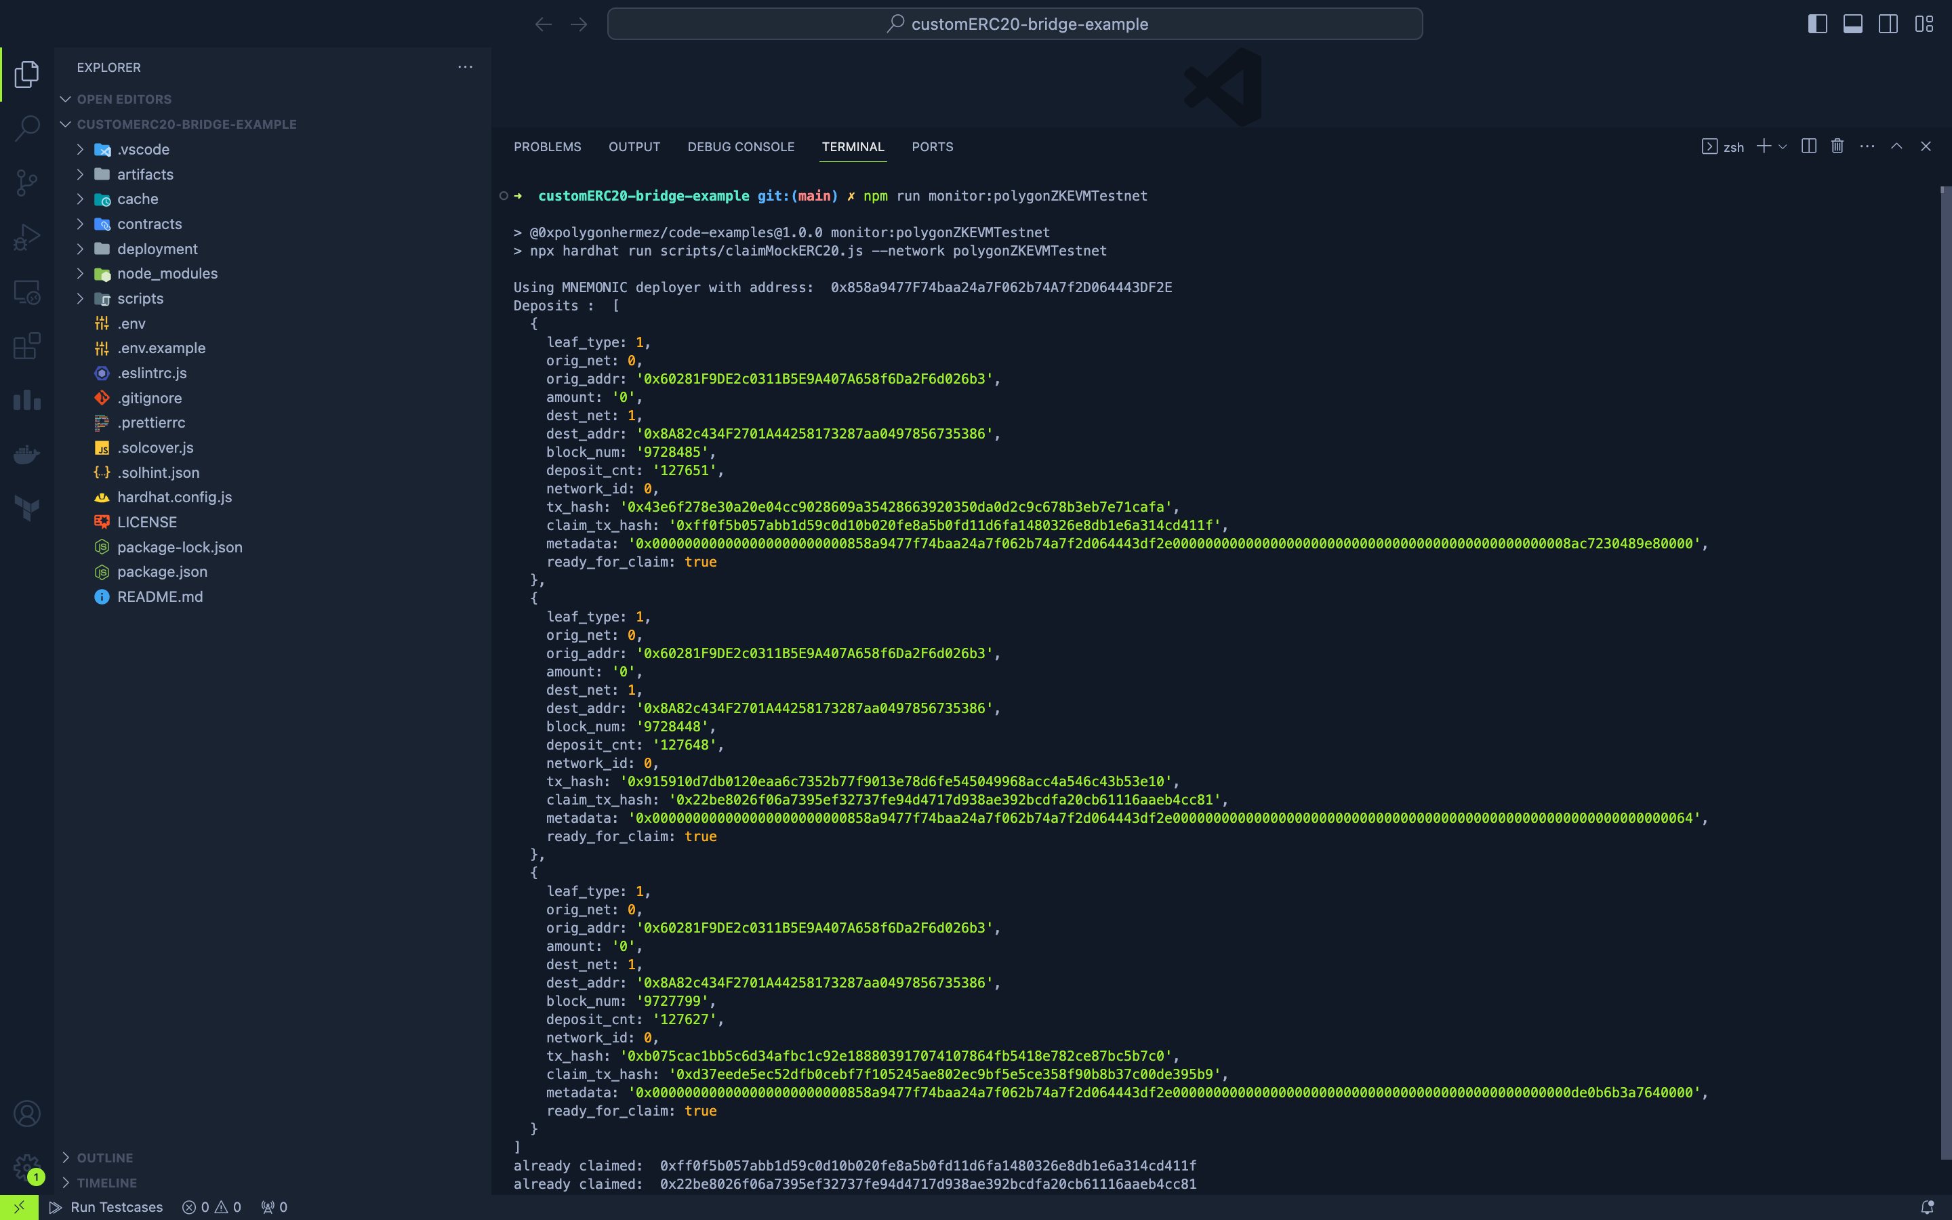Split the terminal pane
This screenshot has width=1952, height=1220.
pyautogui.click(x=1808, y=146)
